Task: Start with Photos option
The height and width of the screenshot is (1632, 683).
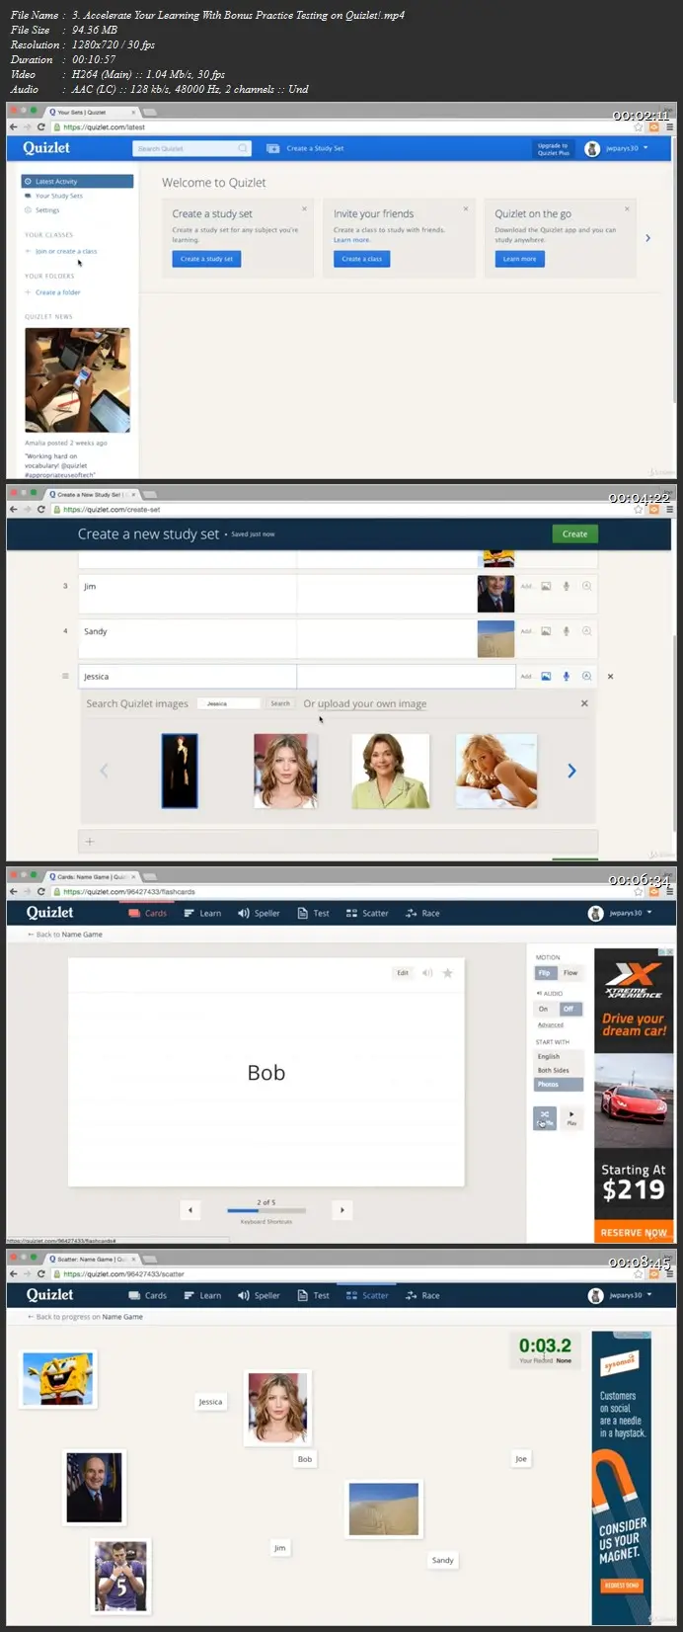Action: [559, 1085]
